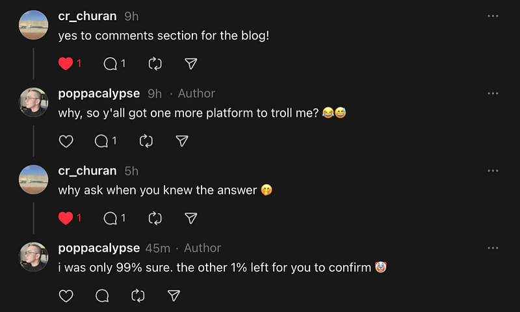This screenshot has height=312, width=520.
Task: Reply to cr_churan's blog comments section comment
Action: tap(110, 64)
